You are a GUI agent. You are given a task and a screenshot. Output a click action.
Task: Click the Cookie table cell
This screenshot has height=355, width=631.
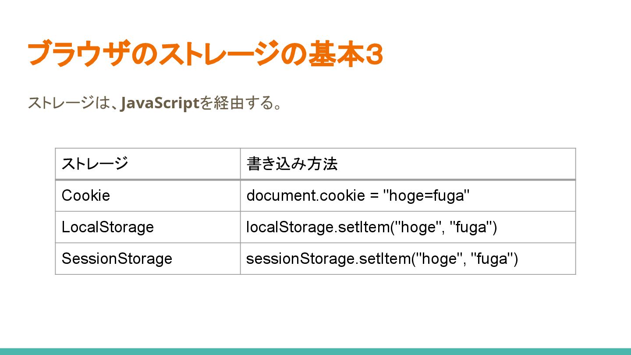[148, 195]
